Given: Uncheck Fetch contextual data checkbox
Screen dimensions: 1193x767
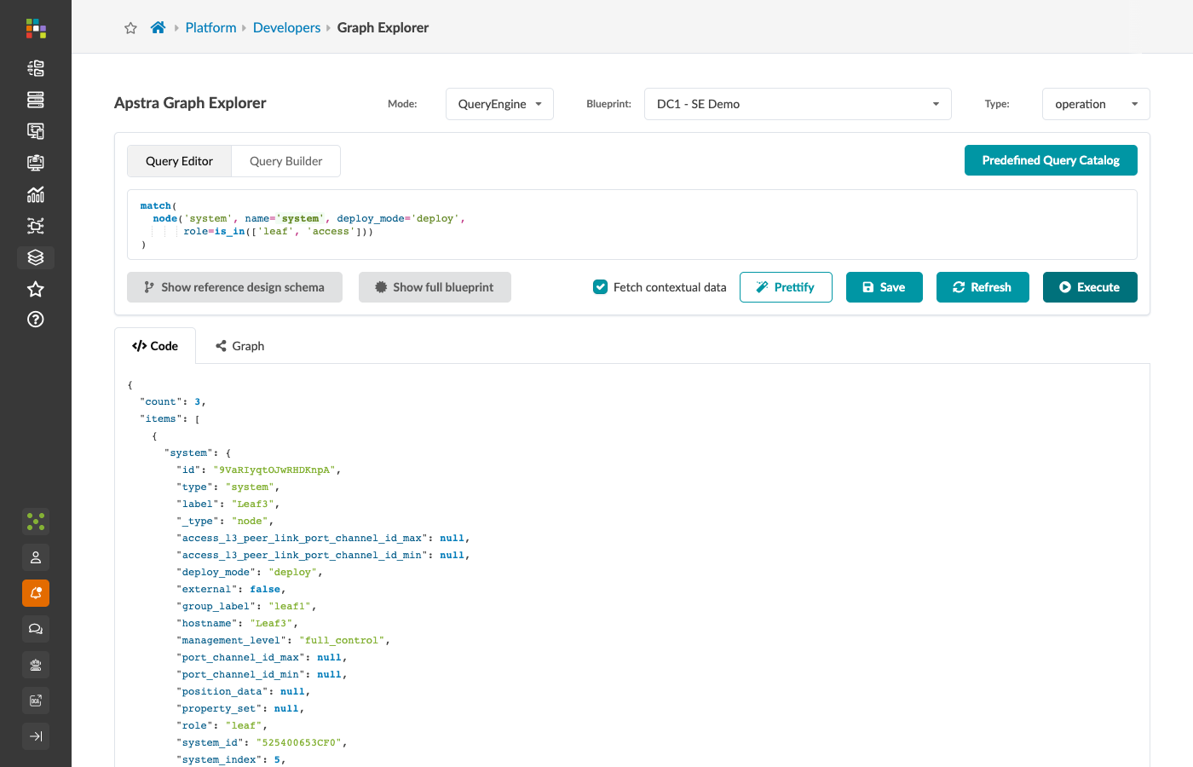Looking at the screenshot, I should pos(601,287).
